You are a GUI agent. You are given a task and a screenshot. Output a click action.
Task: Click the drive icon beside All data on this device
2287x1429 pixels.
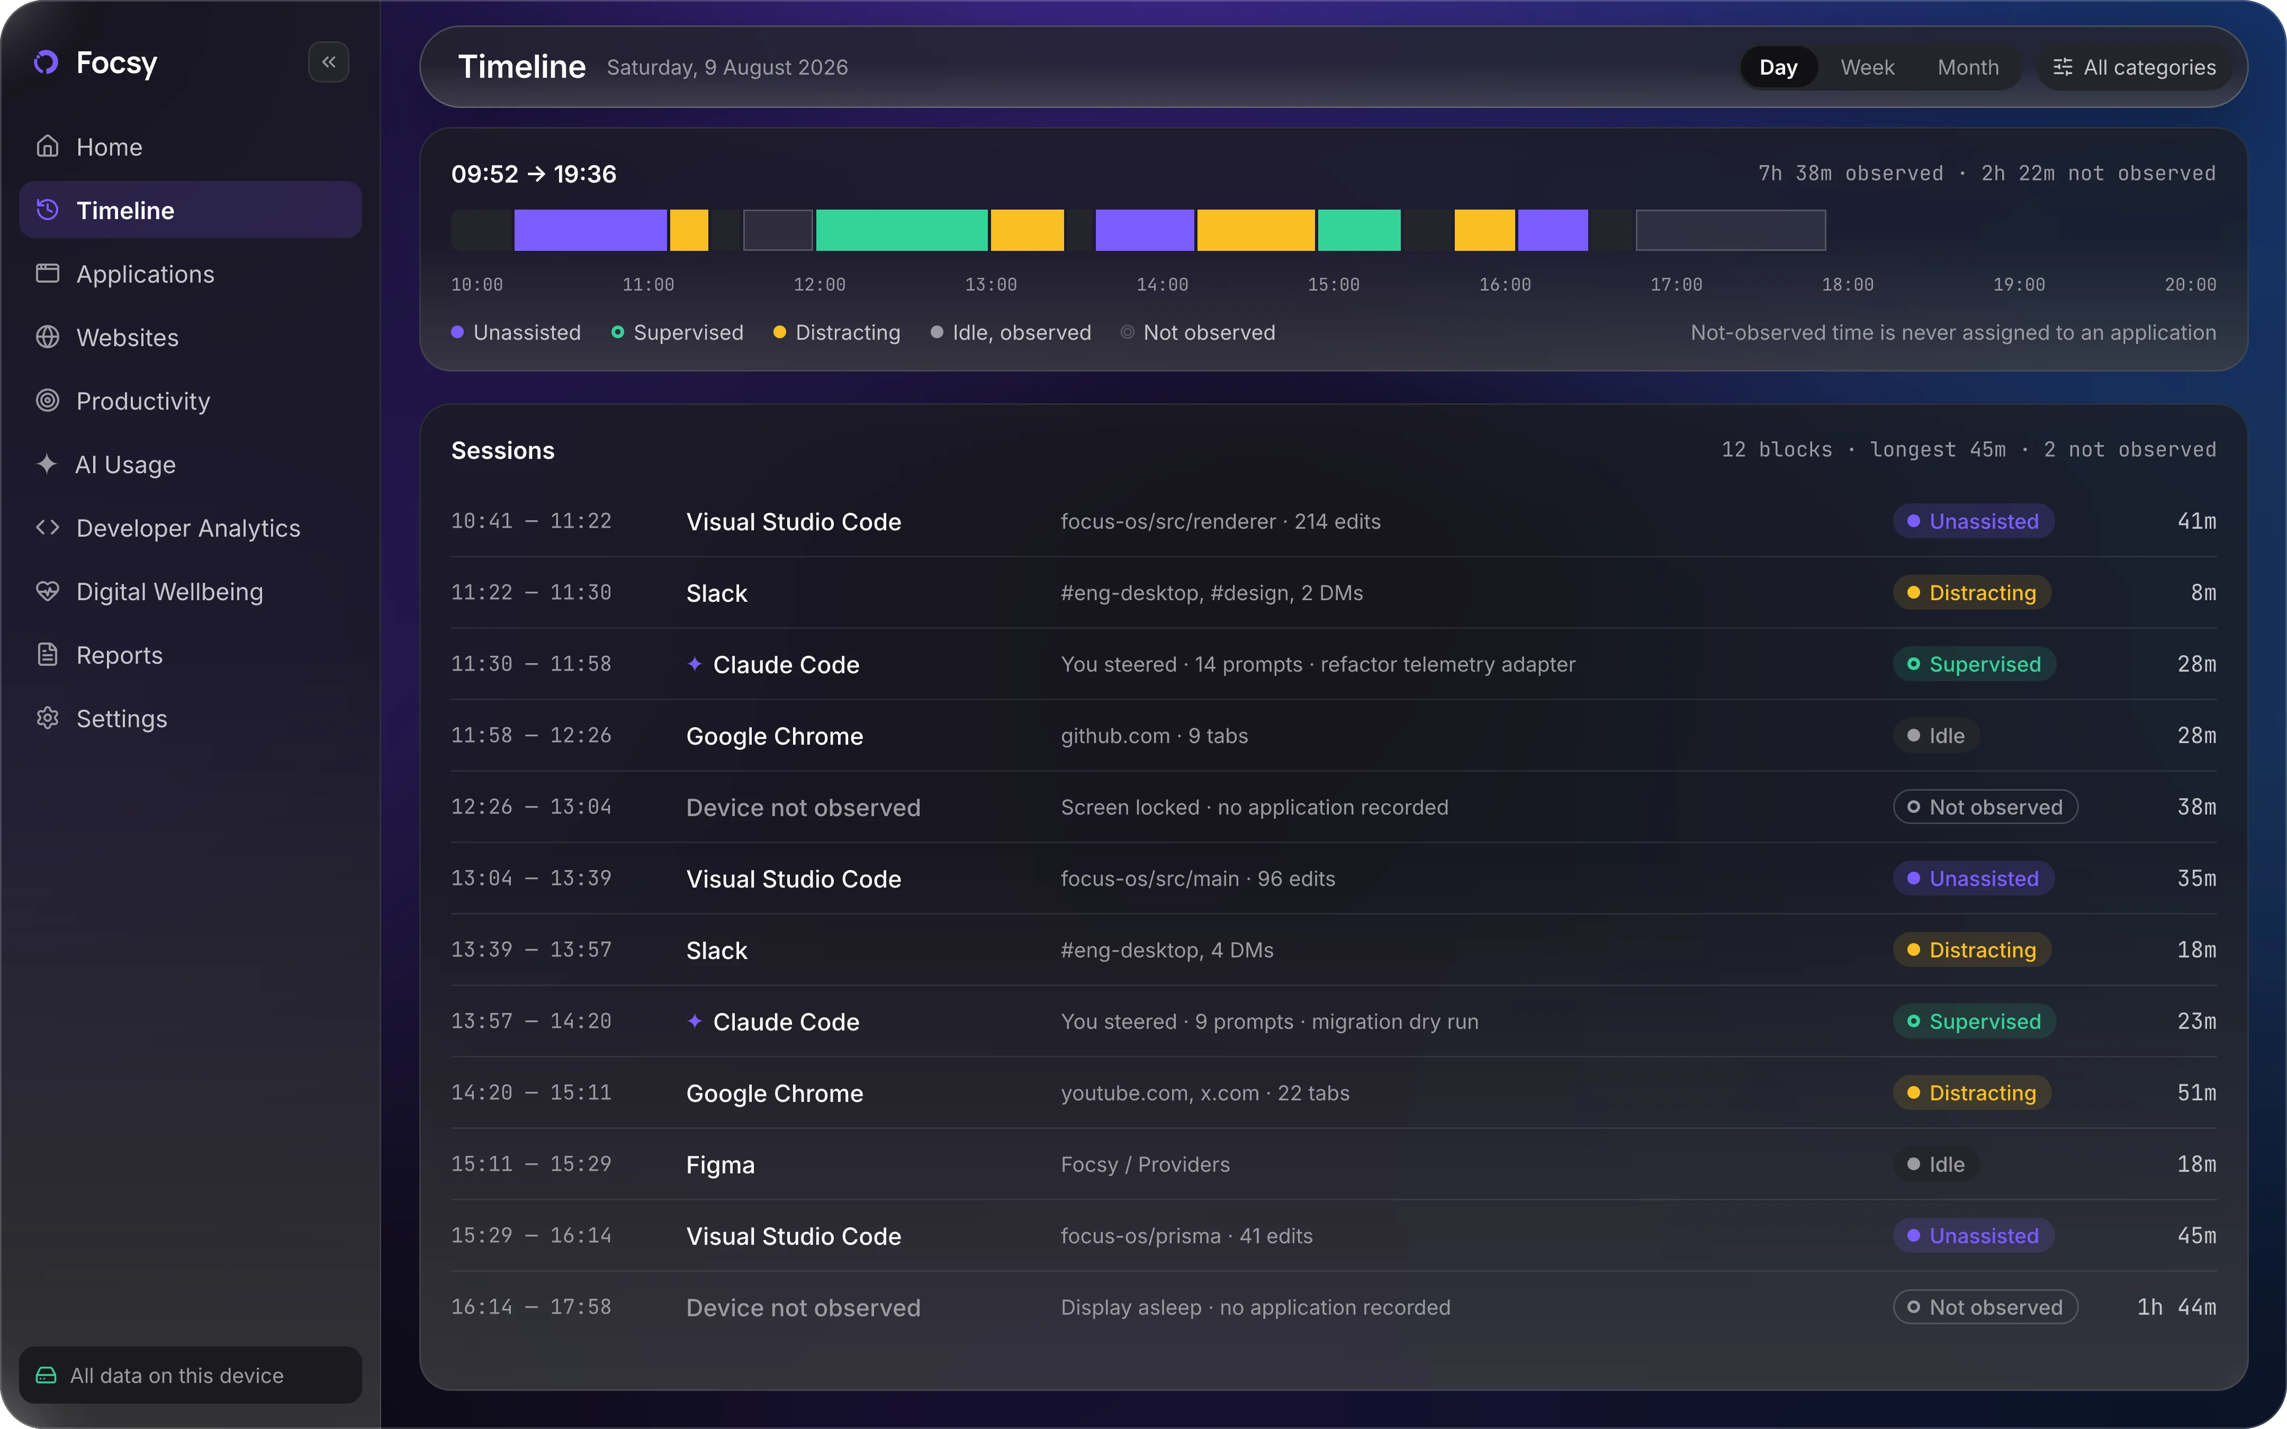(46, 1375)
